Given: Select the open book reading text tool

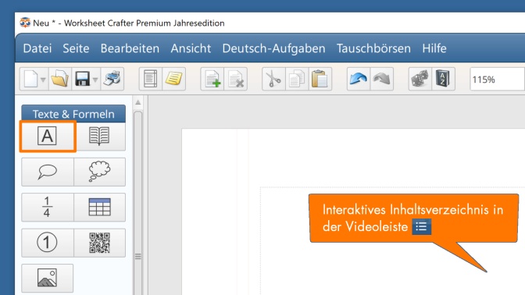Looking at the screenshot, I should (99, 136).
